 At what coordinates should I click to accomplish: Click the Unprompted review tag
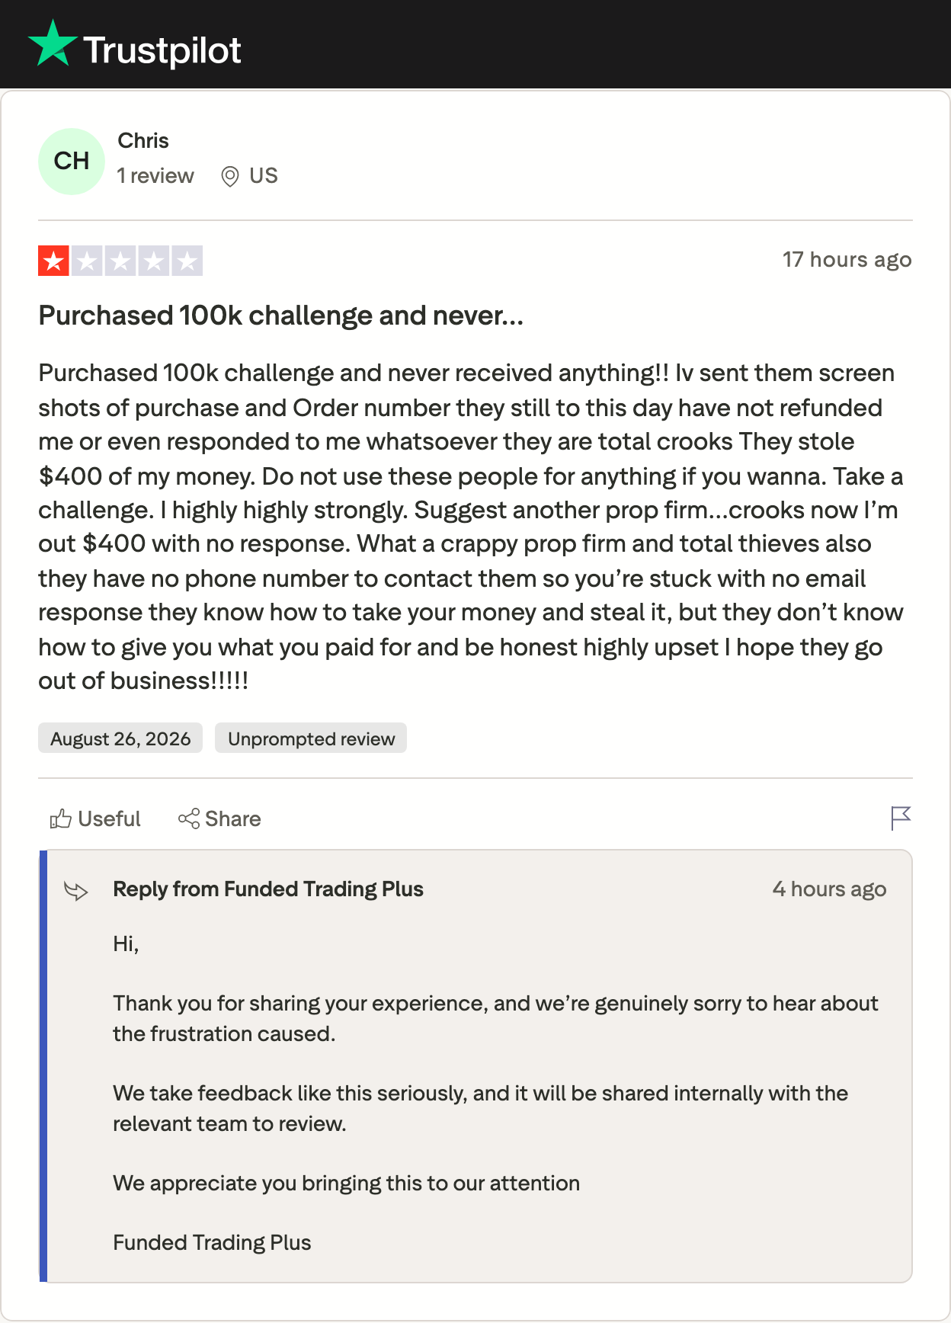[x=311, y=738]
